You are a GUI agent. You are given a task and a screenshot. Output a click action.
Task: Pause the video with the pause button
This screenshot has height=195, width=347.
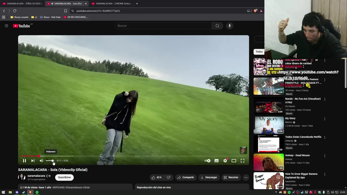coord(24,161)
